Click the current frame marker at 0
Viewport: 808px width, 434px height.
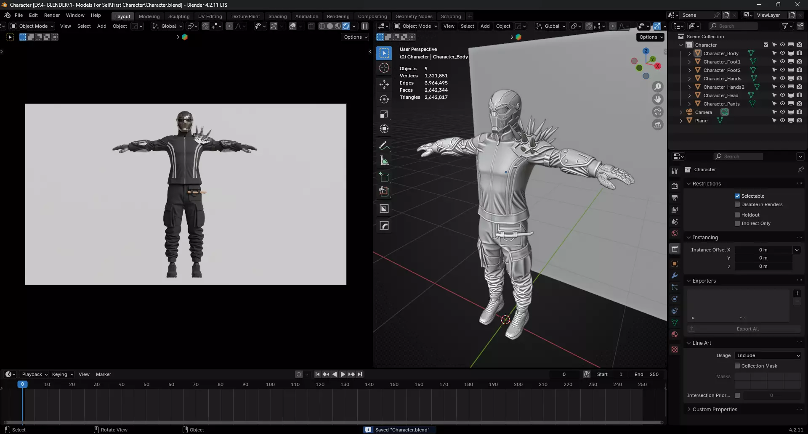(x=22, y=384)
